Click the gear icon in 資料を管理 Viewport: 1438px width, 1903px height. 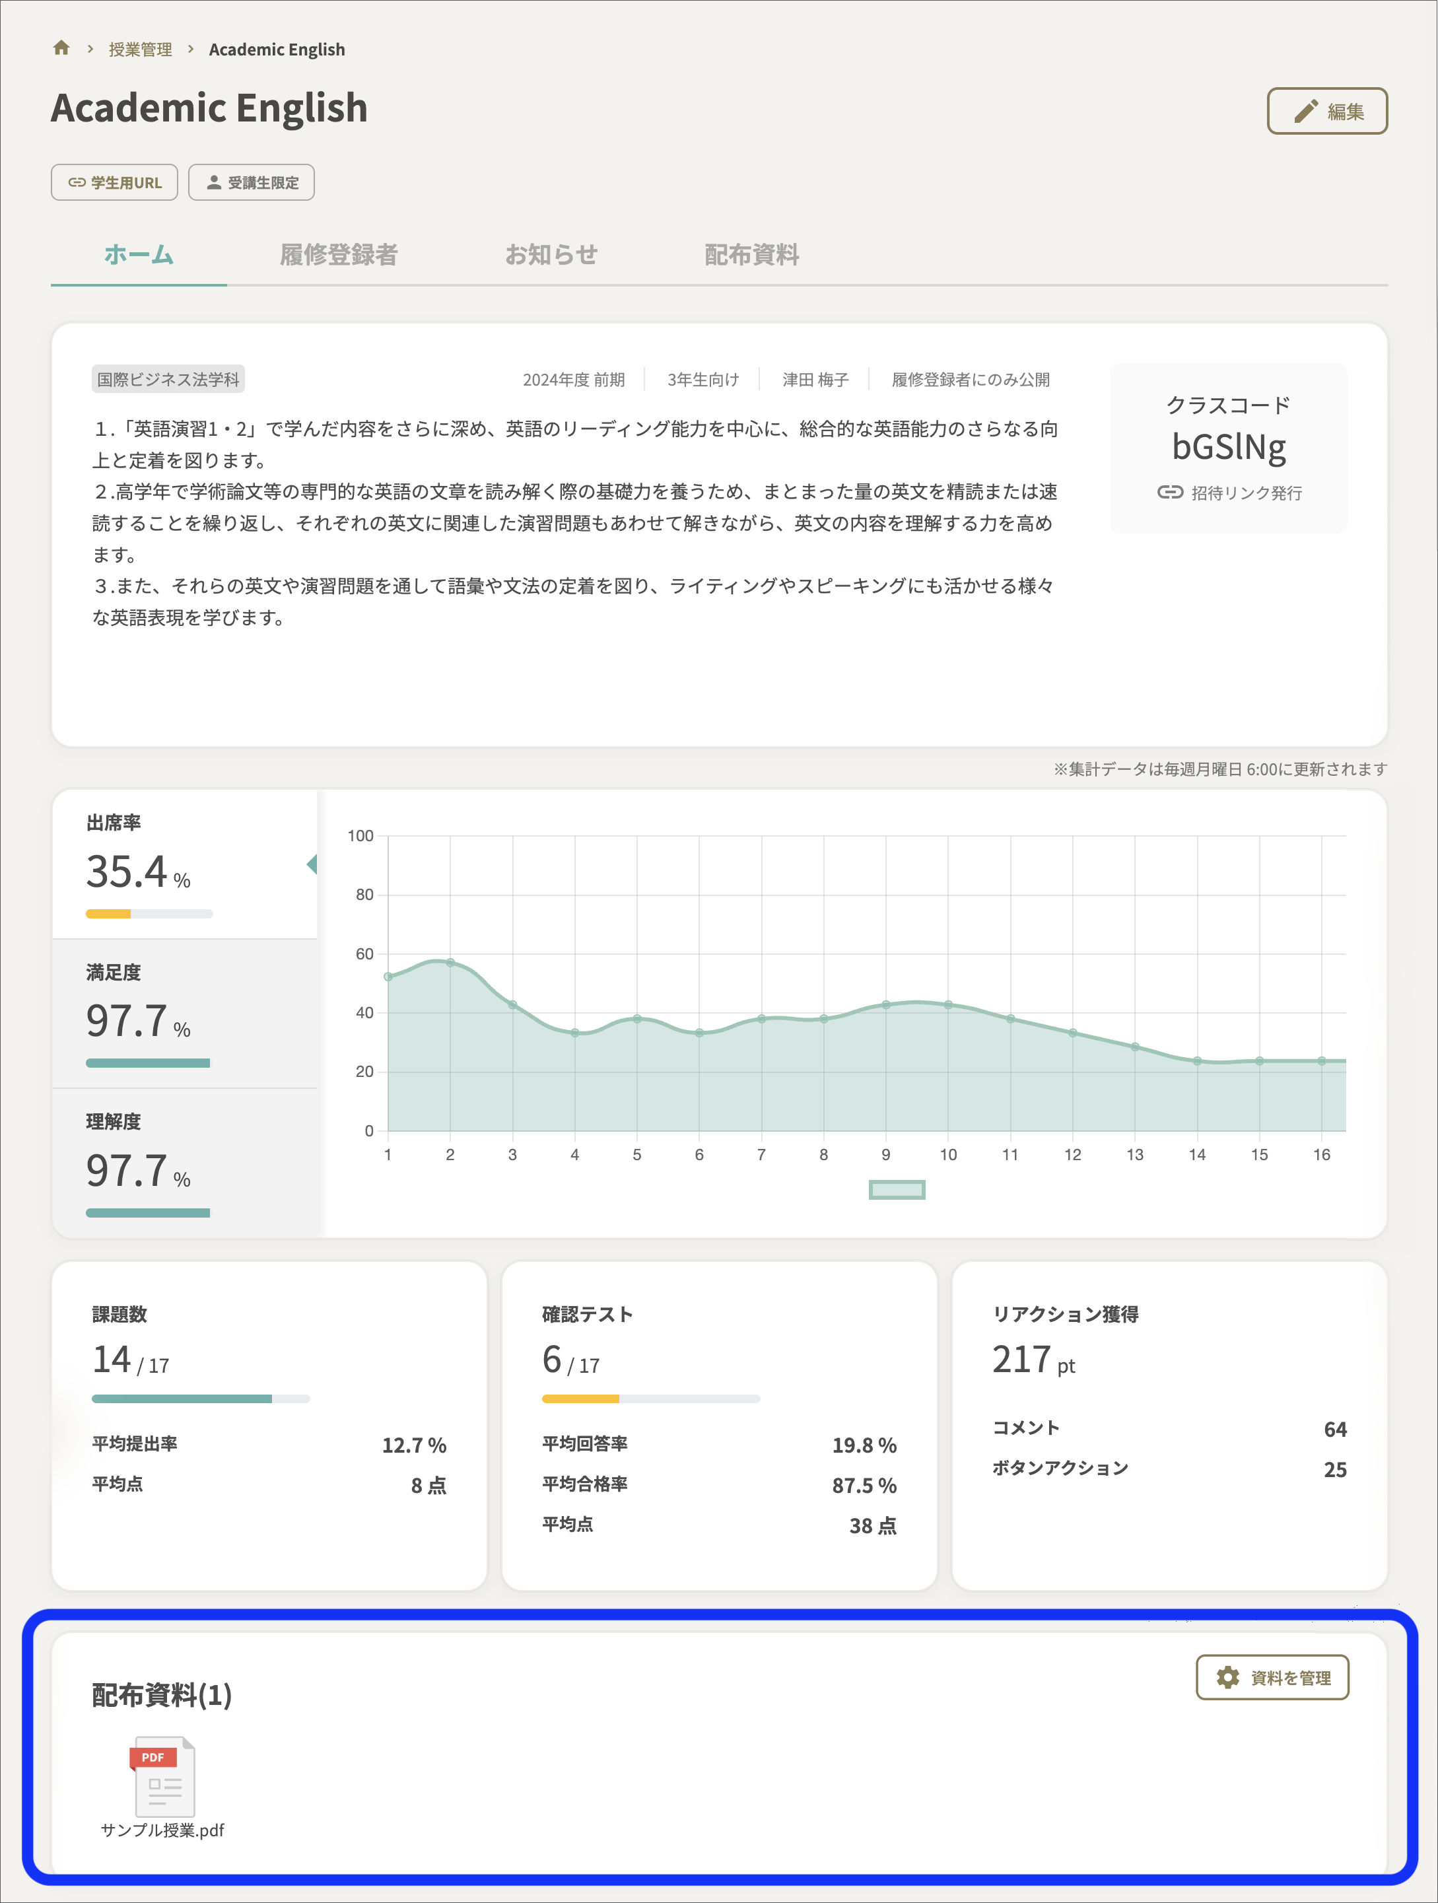(x=1228, y=1677)
